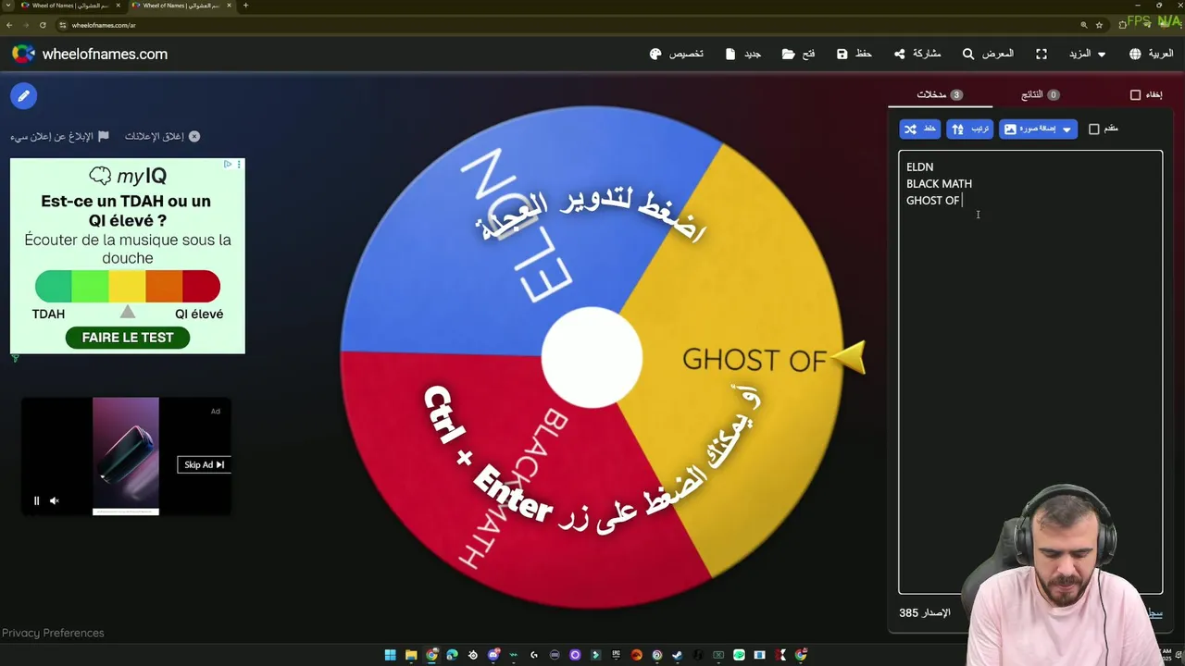This screenshot has width=1185, height=666.
Task: Open Steam from the taskbar
Action: click(x=677, y=655)
